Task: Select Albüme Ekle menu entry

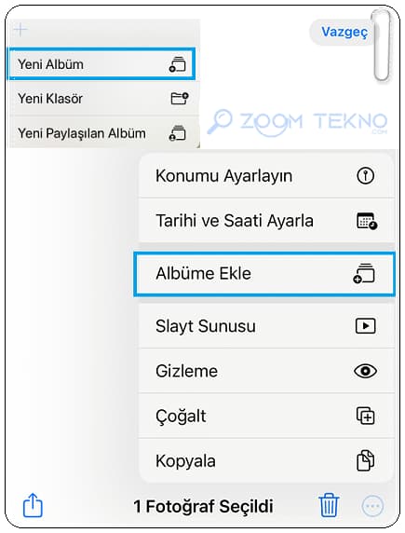Action: point(264,274)
